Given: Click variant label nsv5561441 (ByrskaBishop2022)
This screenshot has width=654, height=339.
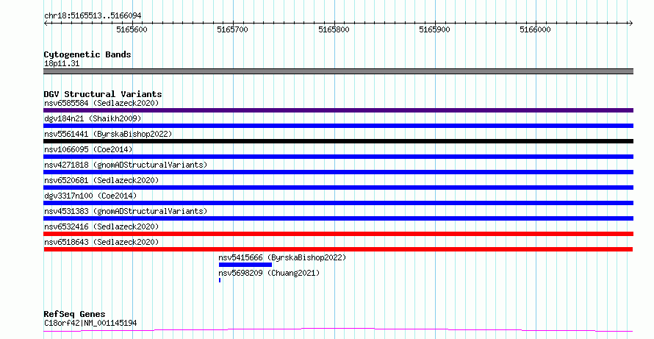Looking at the screenshot, I should tap(108, 134).
